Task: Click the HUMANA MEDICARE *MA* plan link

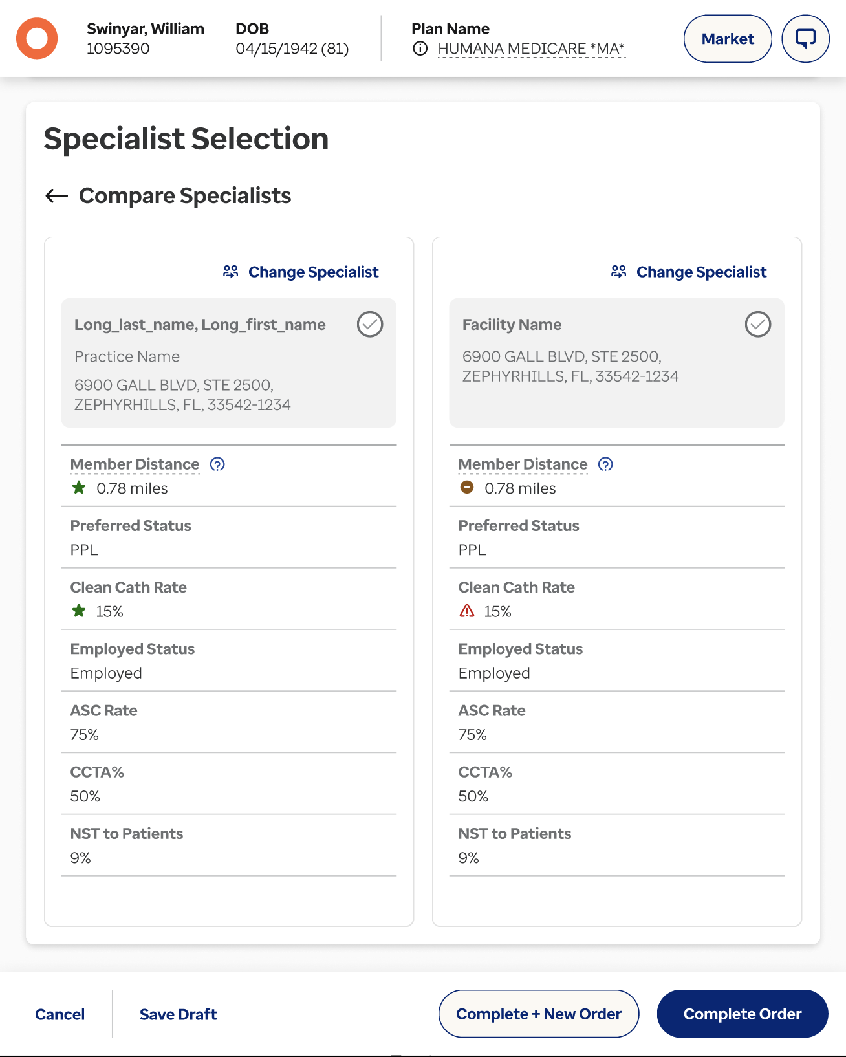Action: click(x=531, y=49)
